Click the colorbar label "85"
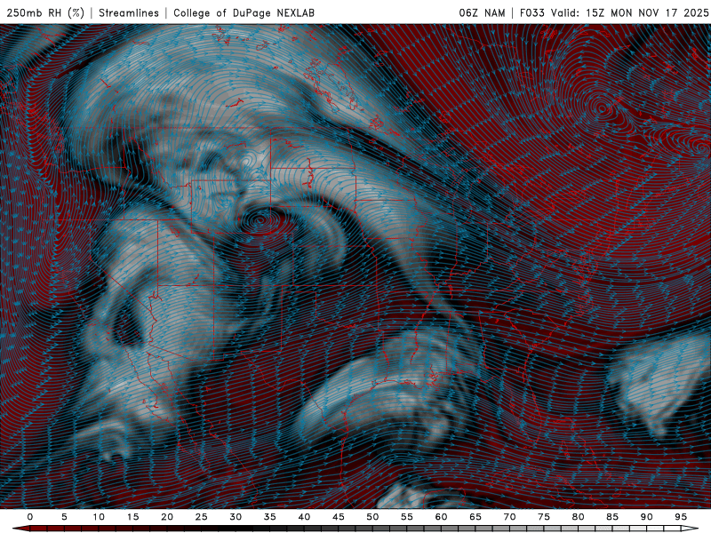 coord(612,517)
